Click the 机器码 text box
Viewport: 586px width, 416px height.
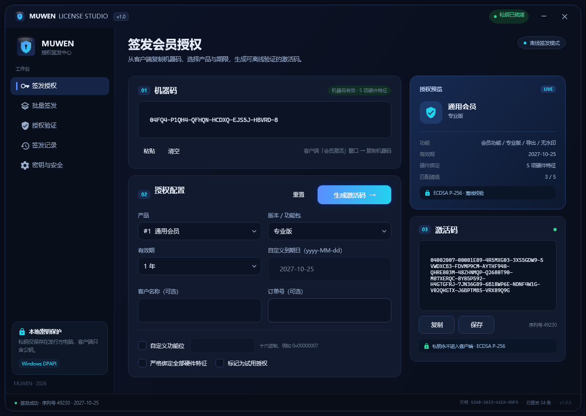point(265,120)
